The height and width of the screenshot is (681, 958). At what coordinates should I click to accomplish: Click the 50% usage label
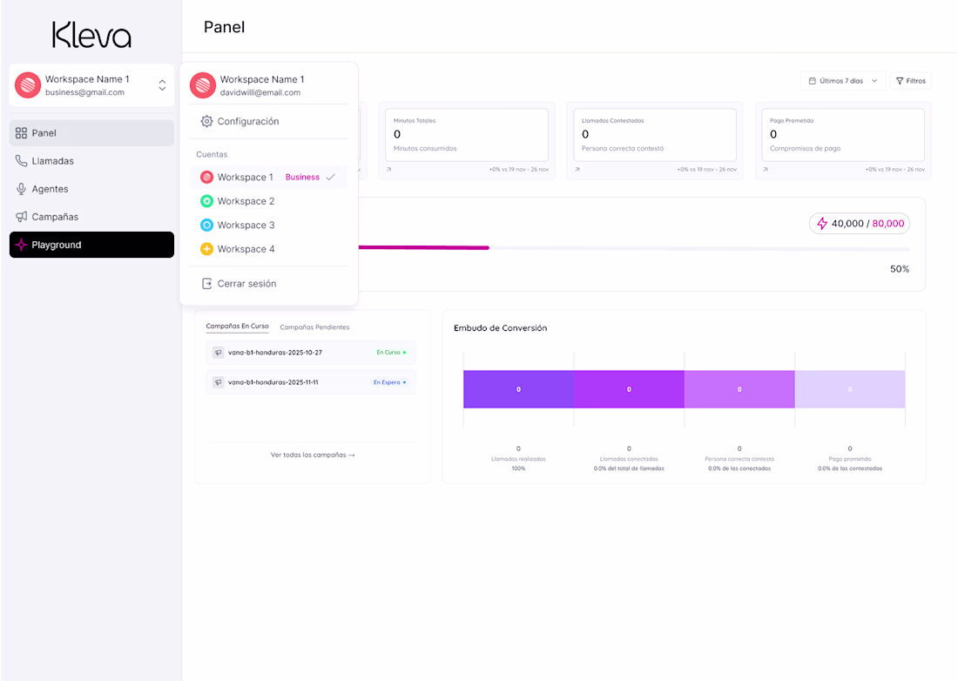coord(900,269)
